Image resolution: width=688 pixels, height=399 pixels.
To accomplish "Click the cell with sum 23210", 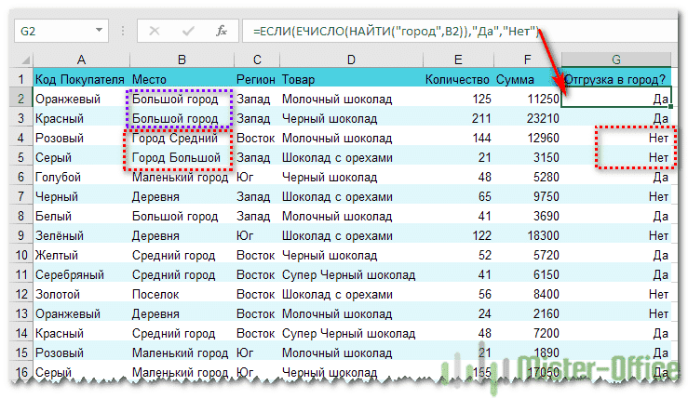I will click(528, 119).
